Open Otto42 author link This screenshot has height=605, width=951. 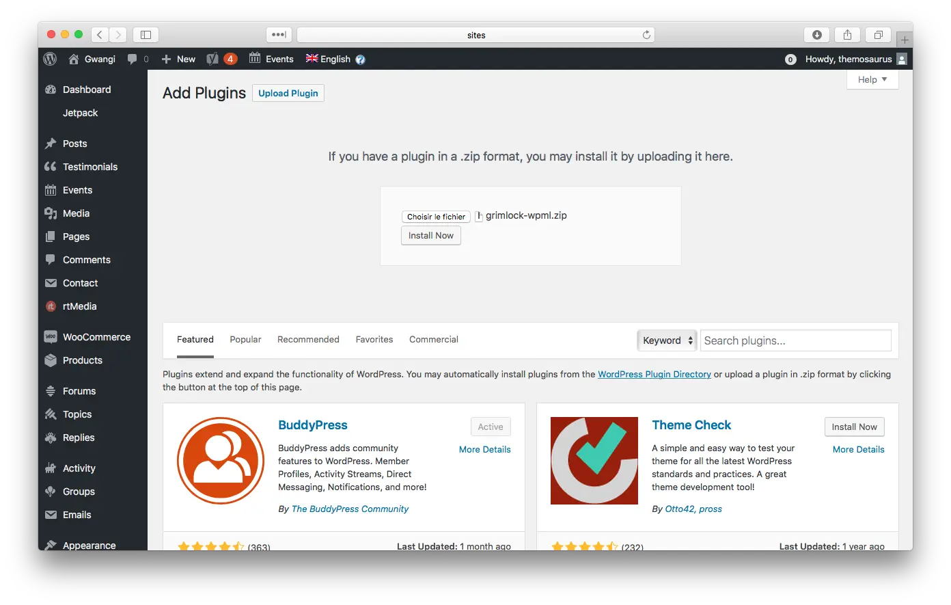pos(679,509)
